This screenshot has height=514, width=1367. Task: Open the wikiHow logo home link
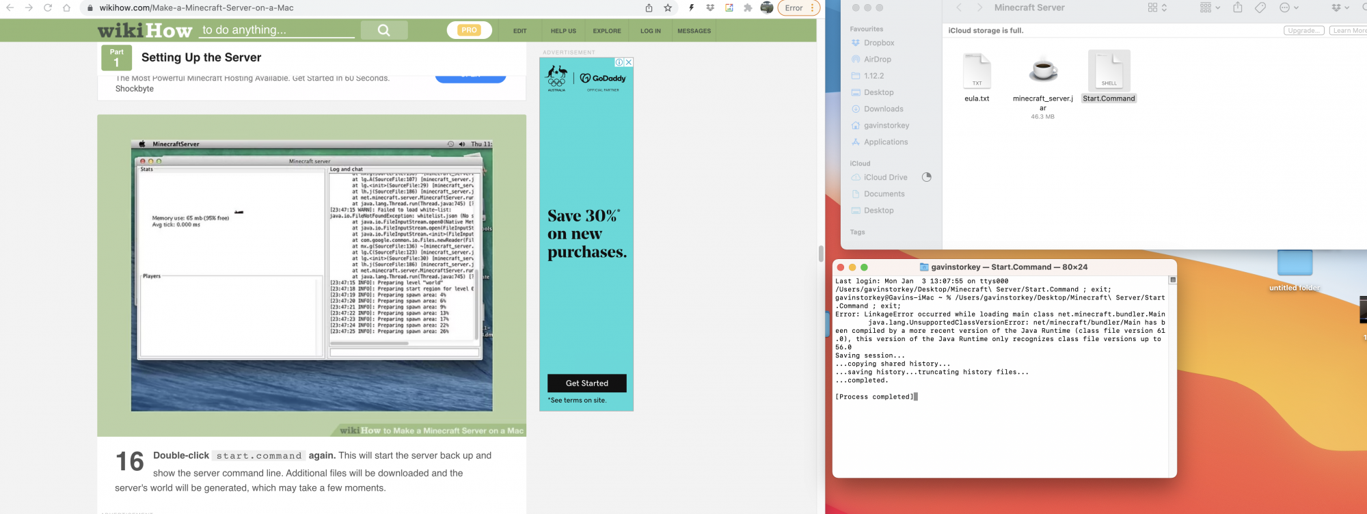(145, 31)
